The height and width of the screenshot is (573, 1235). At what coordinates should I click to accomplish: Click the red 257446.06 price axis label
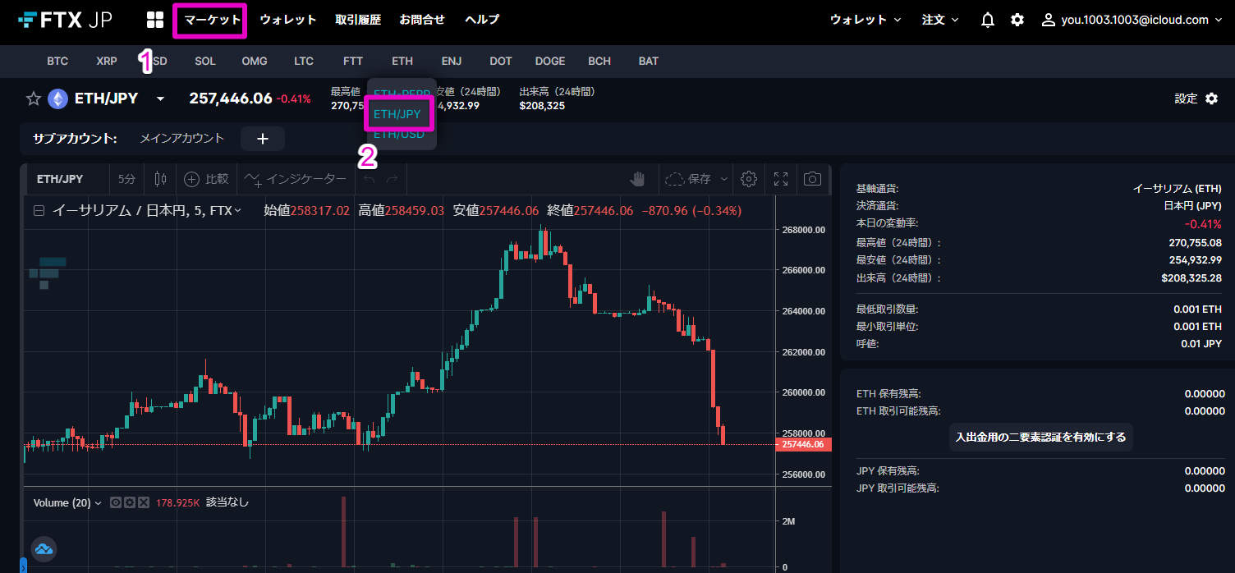pyautogui.click(x=803, y=444)
